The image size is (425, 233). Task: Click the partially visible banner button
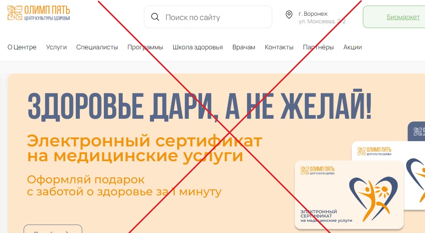pyautogui.click(x=53, y=229)
